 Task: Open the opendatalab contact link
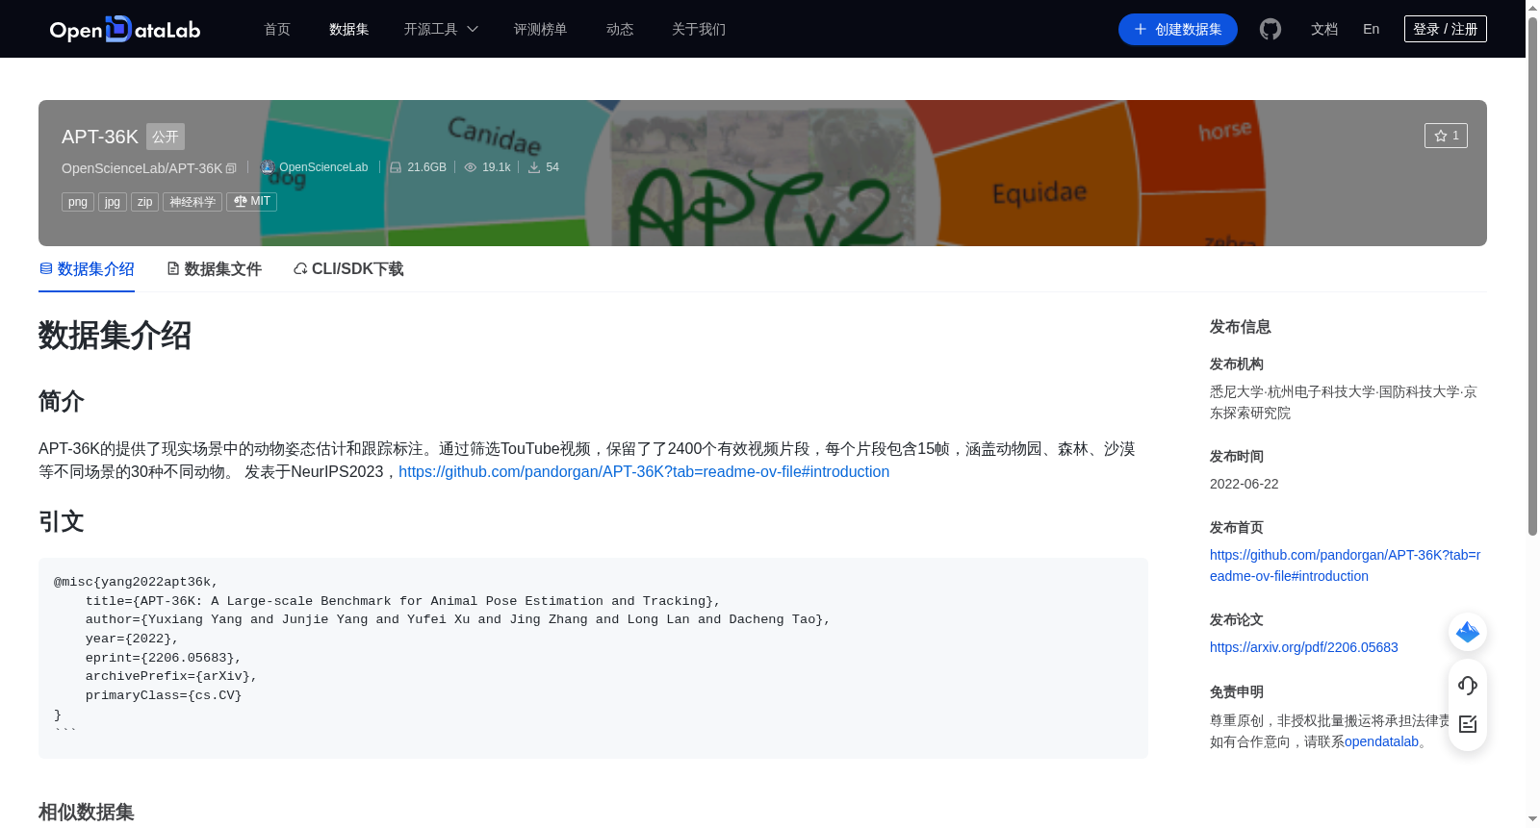click(x=1381, y=741)
